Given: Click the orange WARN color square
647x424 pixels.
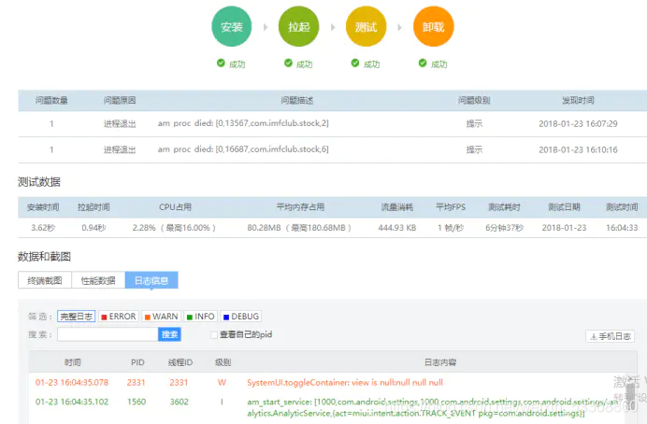Looking at the screenshot, I should coord(148,317).
